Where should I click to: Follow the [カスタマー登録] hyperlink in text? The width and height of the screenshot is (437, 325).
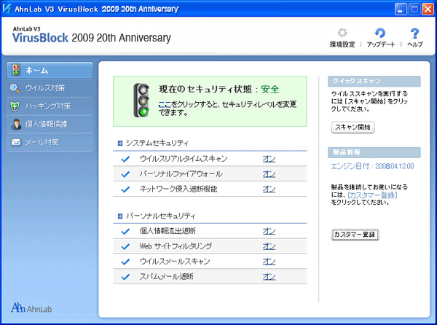372,195
